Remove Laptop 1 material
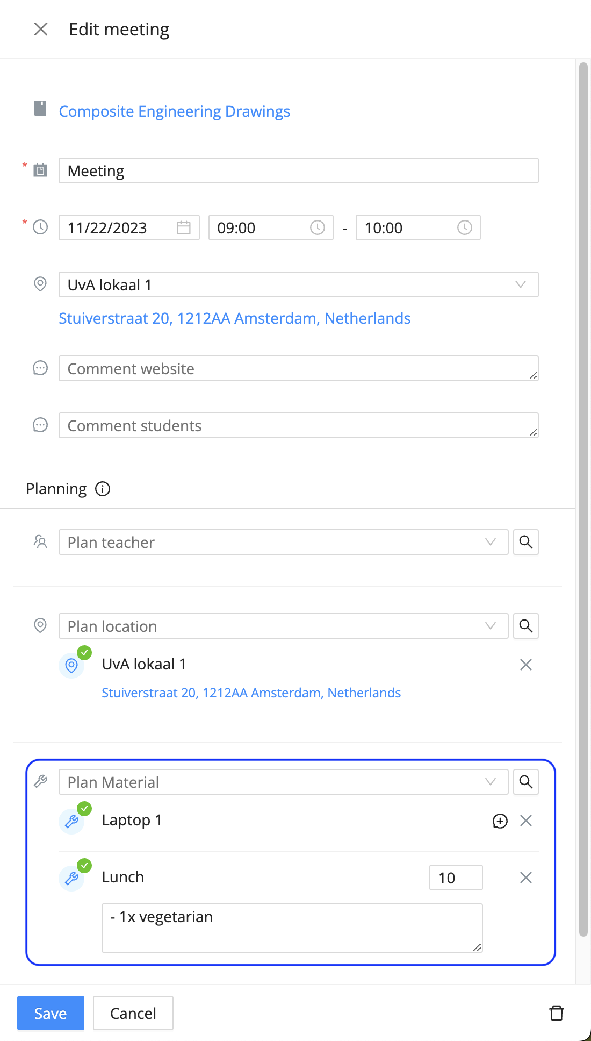 click(x=526, y=821)
